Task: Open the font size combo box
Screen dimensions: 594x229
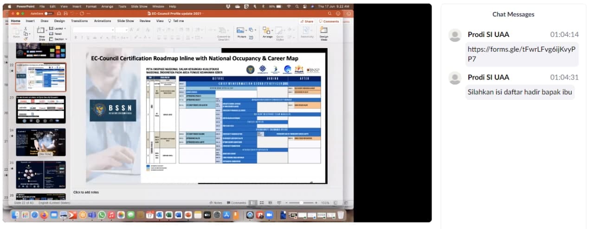Action: (122, 30)
